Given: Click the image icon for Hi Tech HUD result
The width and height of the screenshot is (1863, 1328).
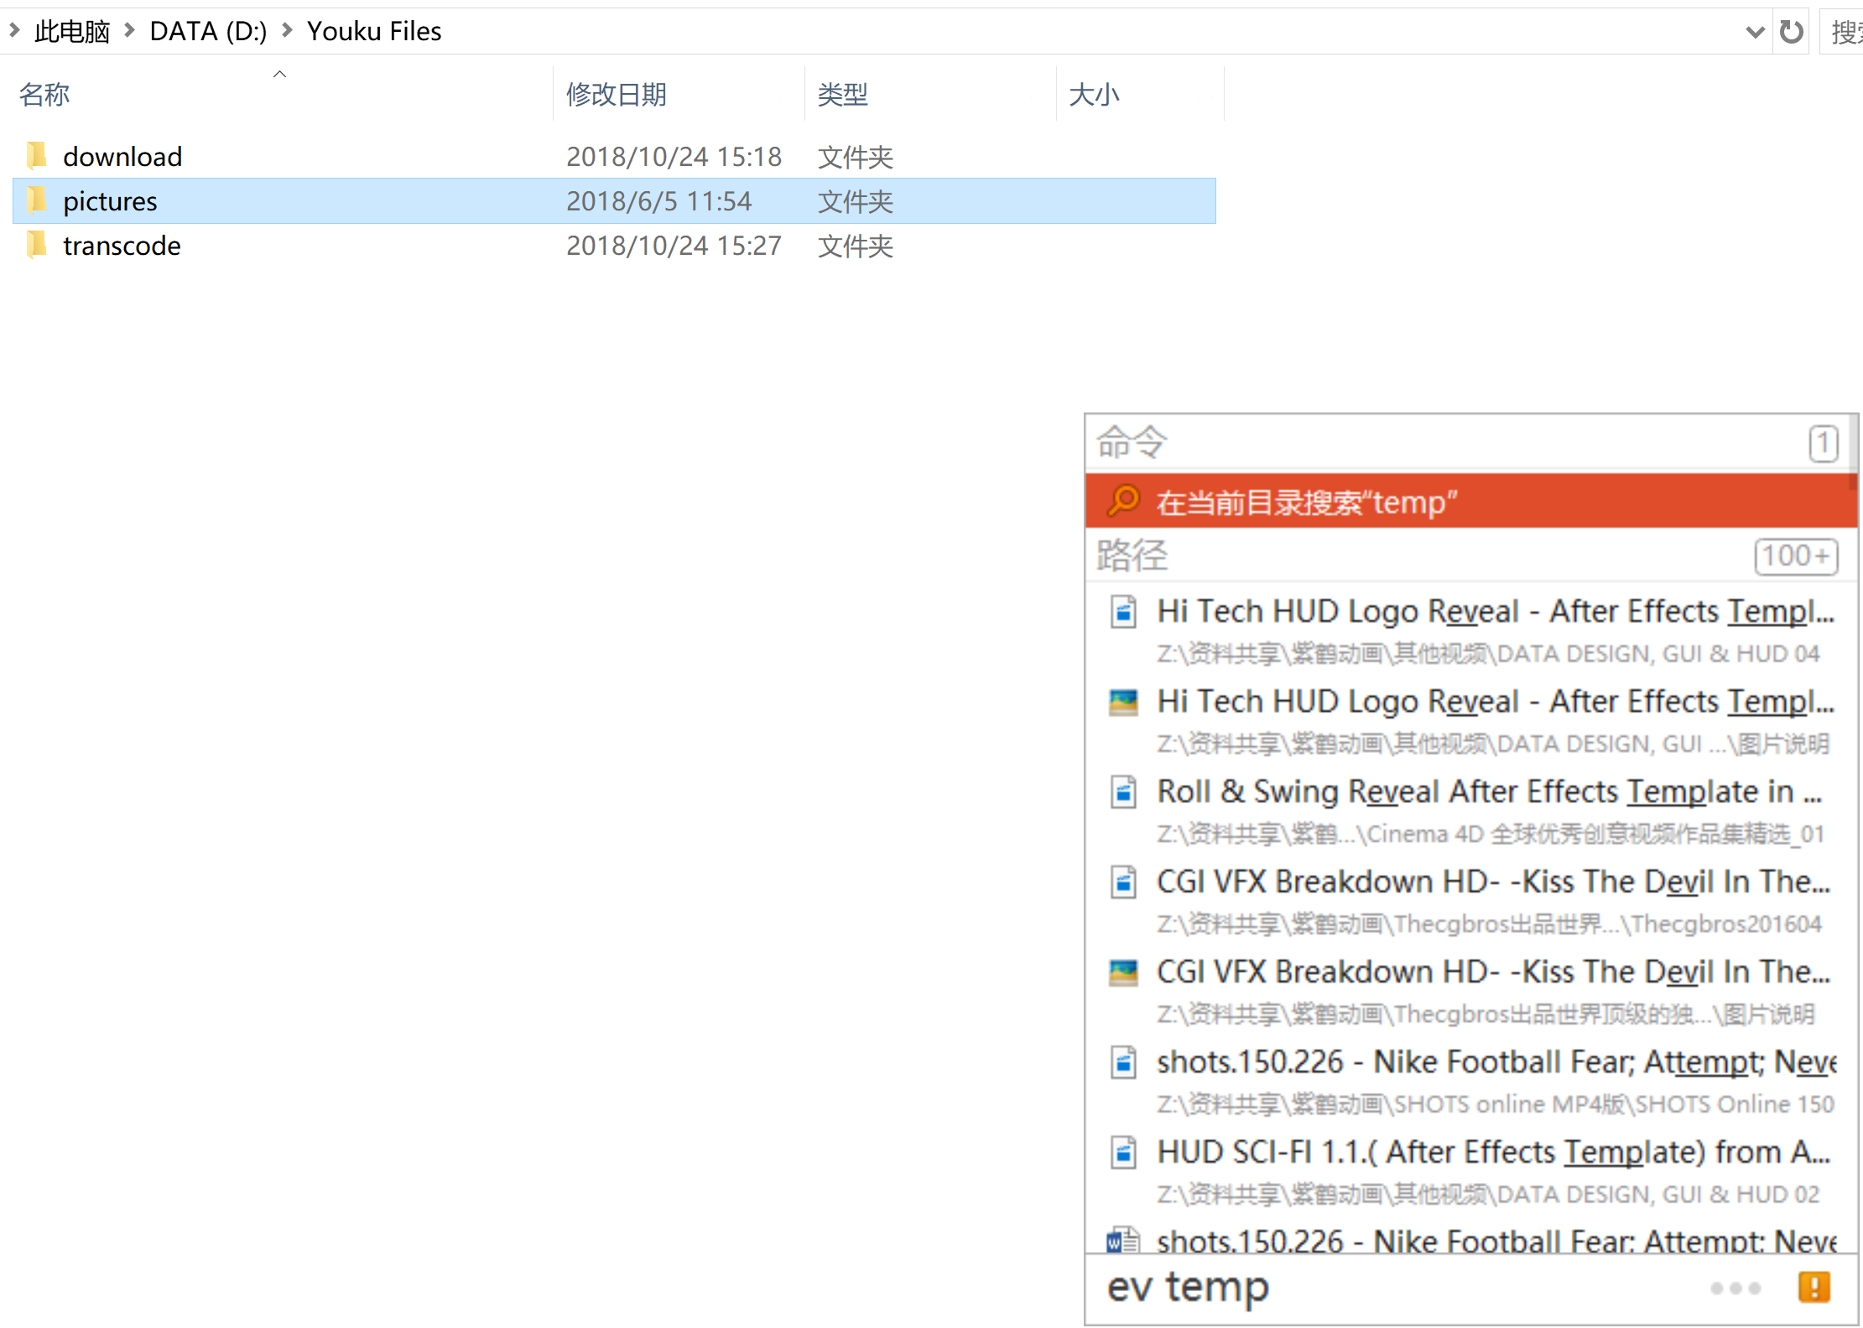Looking at the screenshot, I should (x=1122, y=703).
